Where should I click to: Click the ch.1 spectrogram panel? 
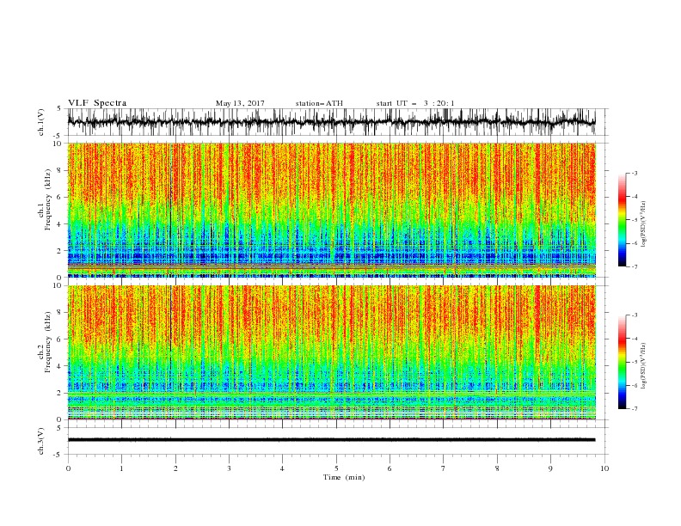click(331, 210)
